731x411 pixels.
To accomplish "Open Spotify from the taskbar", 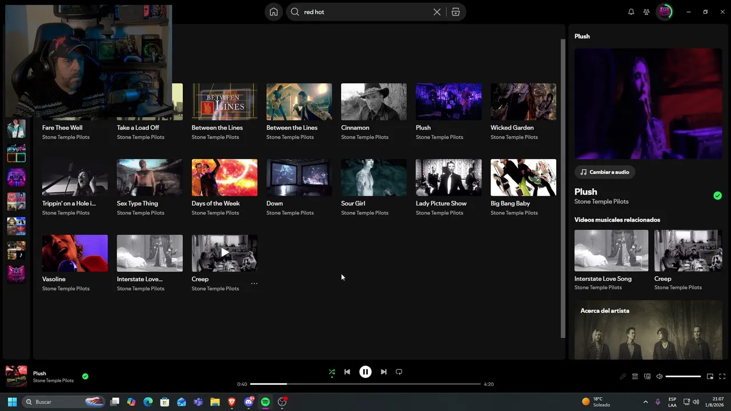I will pyautogui.click(x=265, y=402).
